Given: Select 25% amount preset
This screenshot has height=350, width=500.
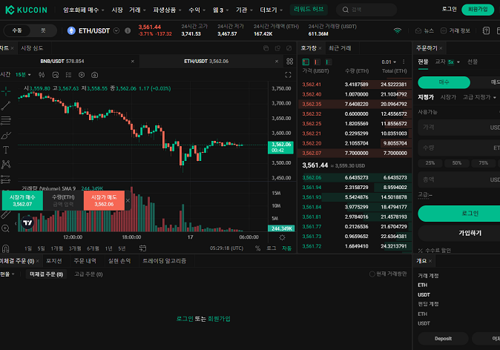Looking at the screenshot, I should click(430, 163).
